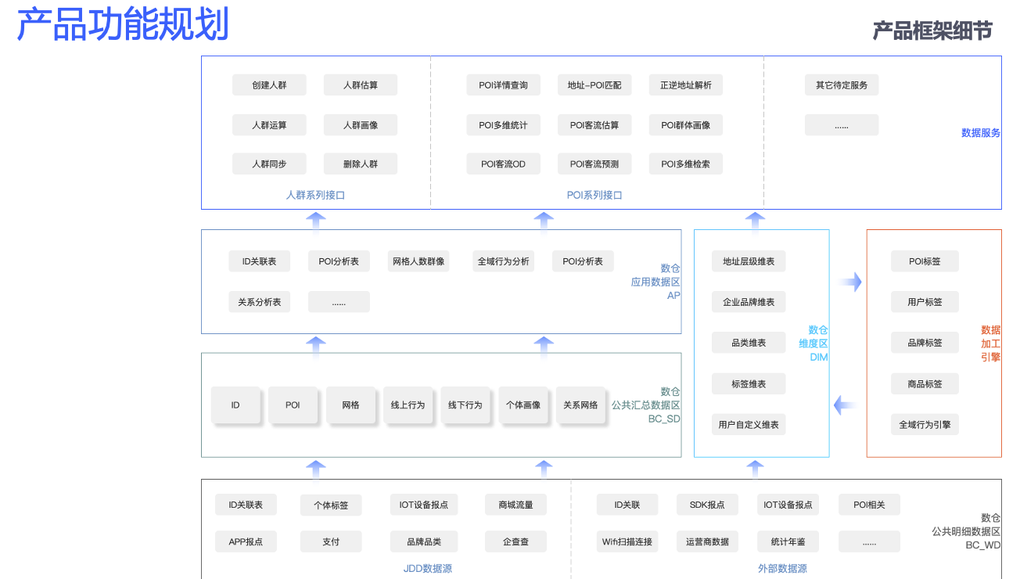This screenshot has height=579, width=1020.
Task: Select the POI客流OD box
Action: point(504,164)
